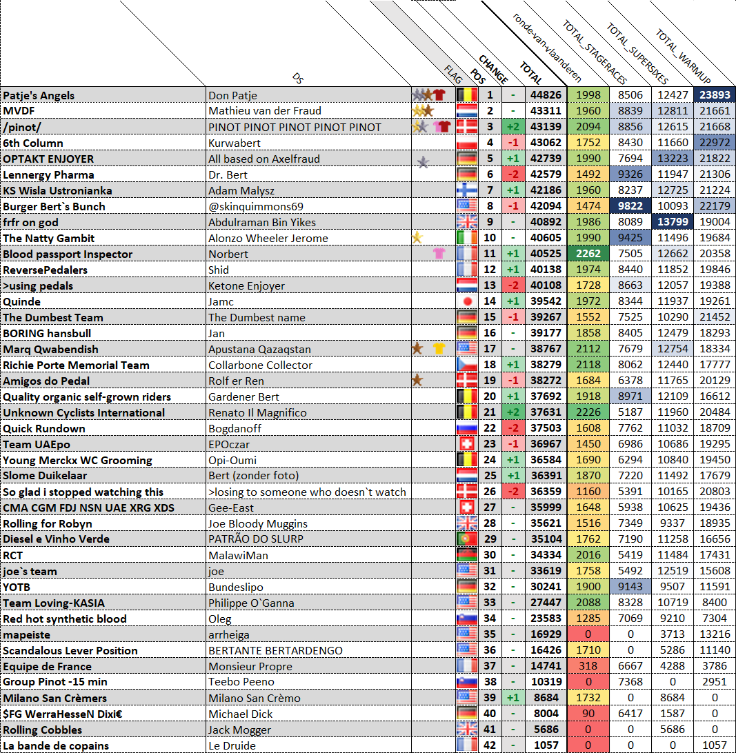
Task: Click the yellow jersey in Marq Qwabendish row
Action: (x=439, y=349)
